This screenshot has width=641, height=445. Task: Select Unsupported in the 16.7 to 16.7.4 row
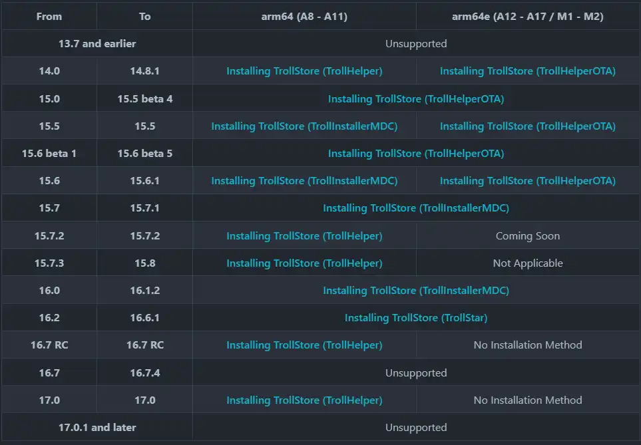(x=416, y=372)
